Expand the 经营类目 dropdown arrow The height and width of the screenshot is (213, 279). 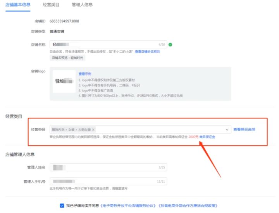[x=227, y=129]
